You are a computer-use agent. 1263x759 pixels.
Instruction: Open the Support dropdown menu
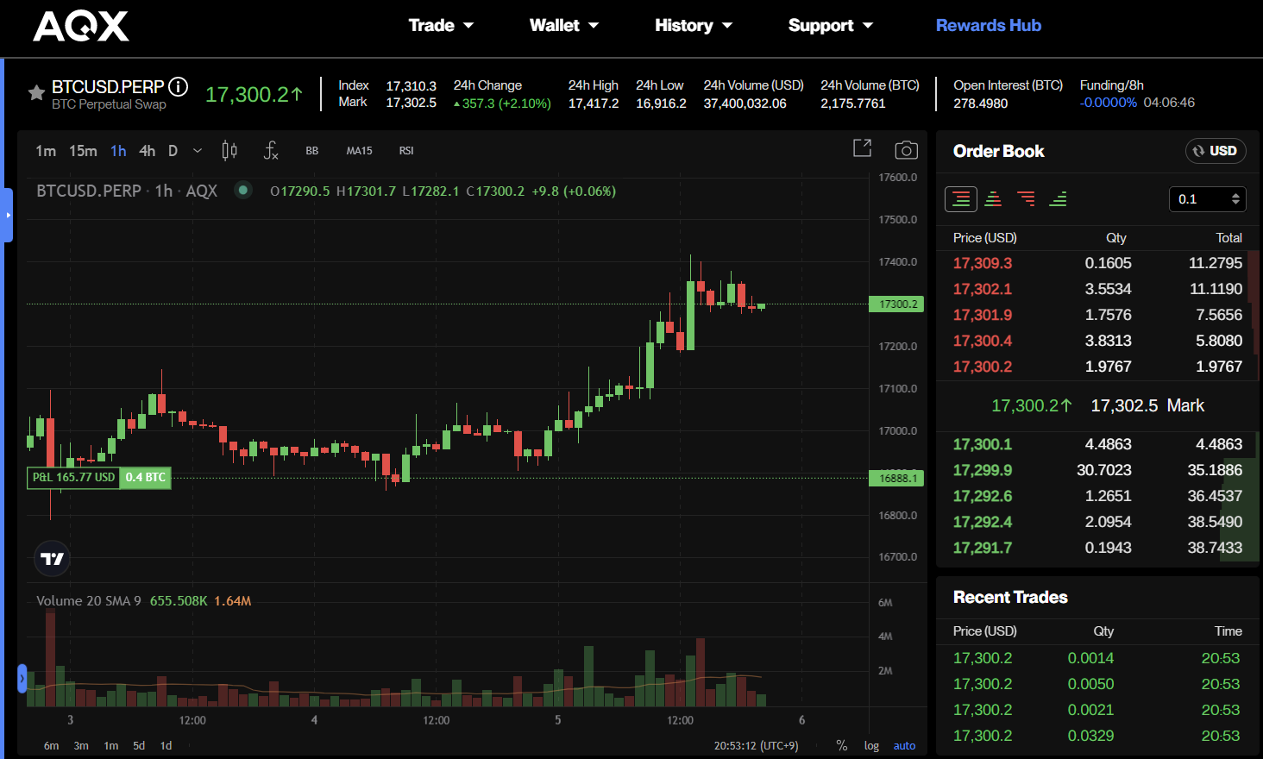point(831,26)
